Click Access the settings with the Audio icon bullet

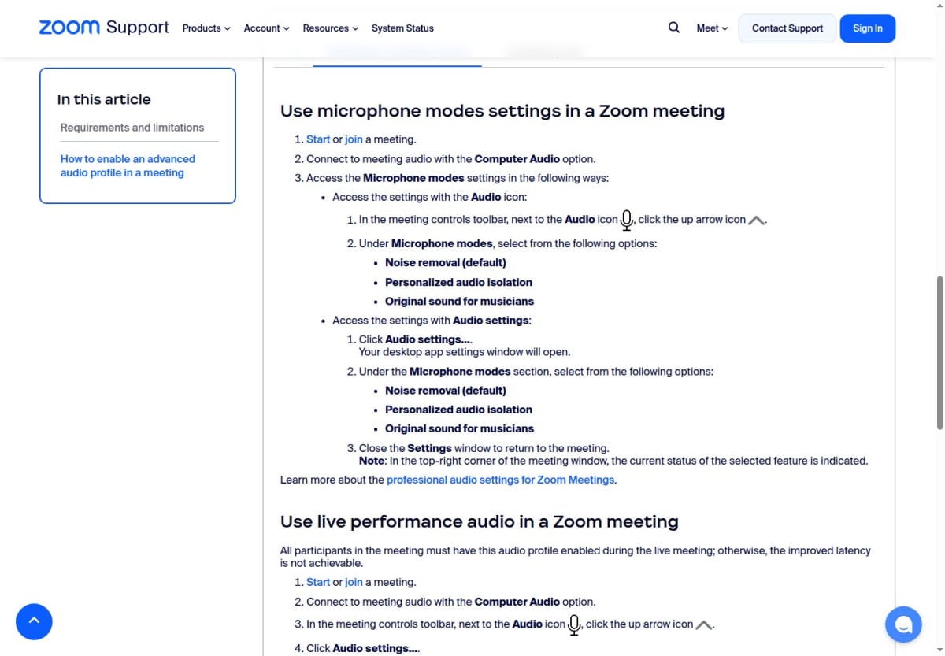(x=430, y=197)
